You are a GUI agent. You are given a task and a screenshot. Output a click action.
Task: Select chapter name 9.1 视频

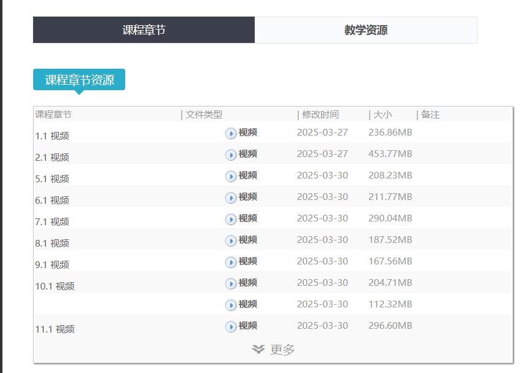pyautogui.click(x=52, y=265)
